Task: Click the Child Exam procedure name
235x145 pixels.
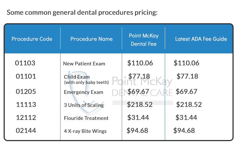Action: (86, 79)
